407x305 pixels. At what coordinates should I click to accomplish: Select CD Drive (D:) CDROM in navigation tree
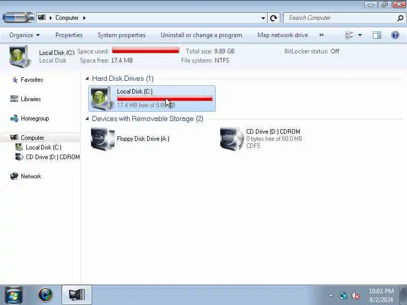coord(53,157)
